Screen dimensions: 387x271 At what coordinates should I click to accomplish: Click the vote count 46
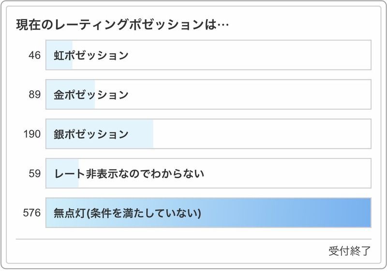pos(34,55)
